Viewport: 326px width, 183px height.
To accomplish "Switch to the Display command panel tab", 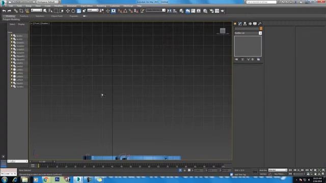I will click(x=255, y=24).
